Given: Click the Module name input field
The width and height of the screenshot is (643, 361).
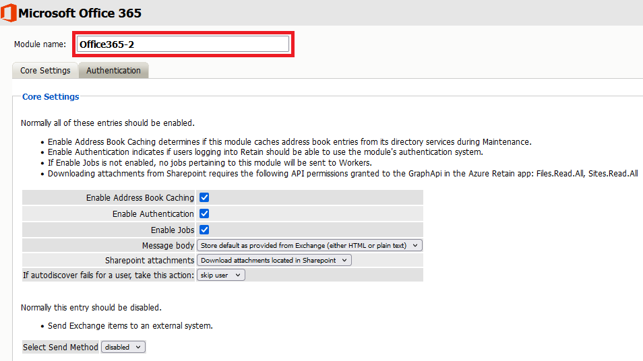Looking at the screenshot, I should click(183, 44).
